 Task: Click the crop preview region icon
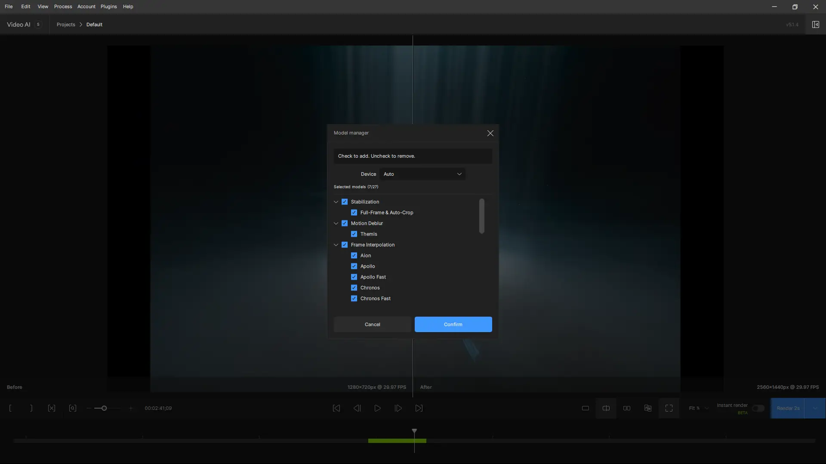[73, 408]
